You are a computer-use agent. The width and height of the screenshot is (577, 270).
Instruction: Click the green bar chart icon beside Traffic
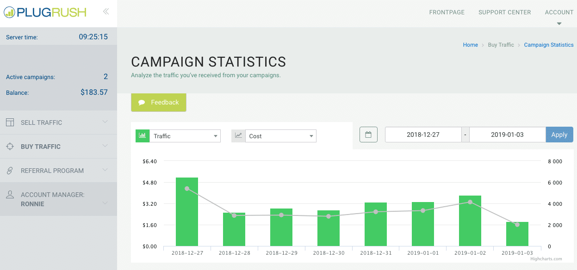point(142,135)
